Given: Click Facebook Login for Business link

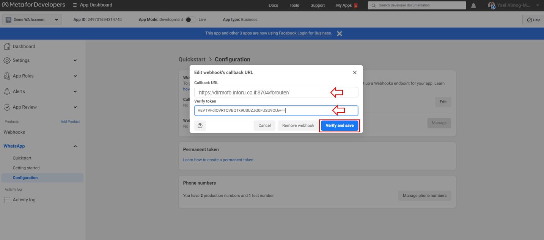Looking at the screenshot, I should tap(305, 33).
